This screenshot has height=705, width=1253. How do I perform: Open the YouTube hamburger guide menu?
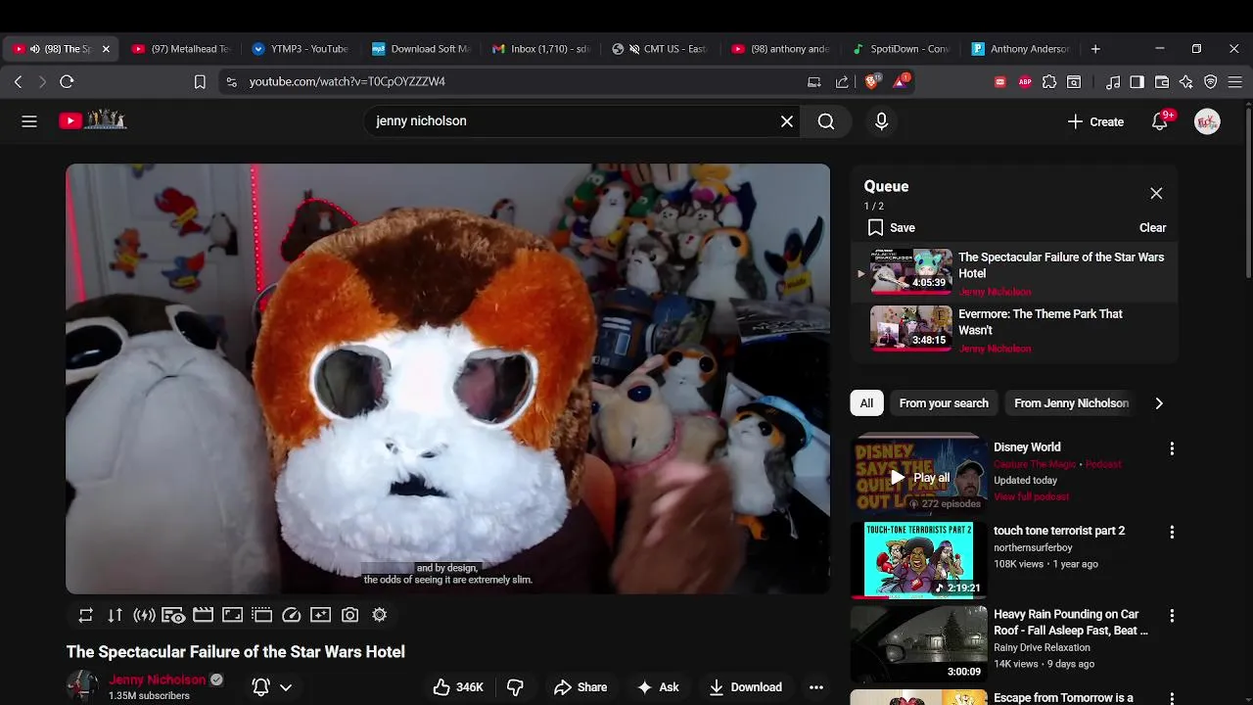coord(29,121)
